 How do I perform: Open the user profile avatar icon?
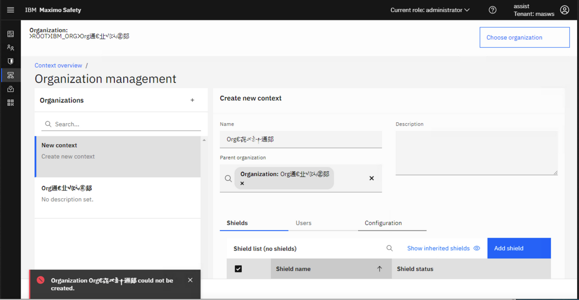click(x=565, y=10)
